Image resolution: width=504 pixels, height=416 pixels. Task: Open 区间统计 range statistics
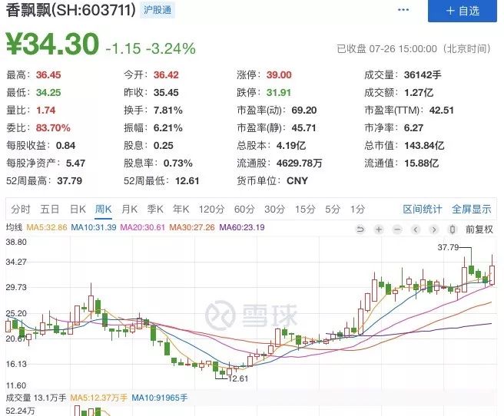coord(423,210)
